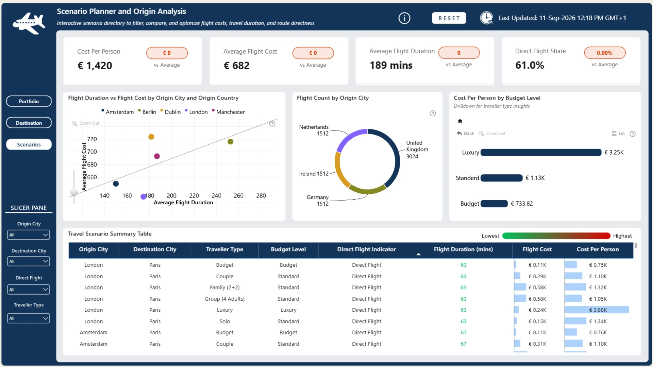Select the purple London scatter point
The width and height of the screenshot is (653, 367).
pos(144,197)
